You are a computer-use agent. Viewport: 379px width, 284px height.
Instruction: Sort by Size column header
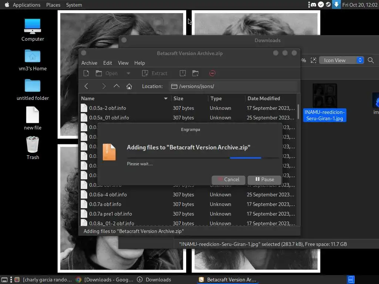(x=189, y=98)
